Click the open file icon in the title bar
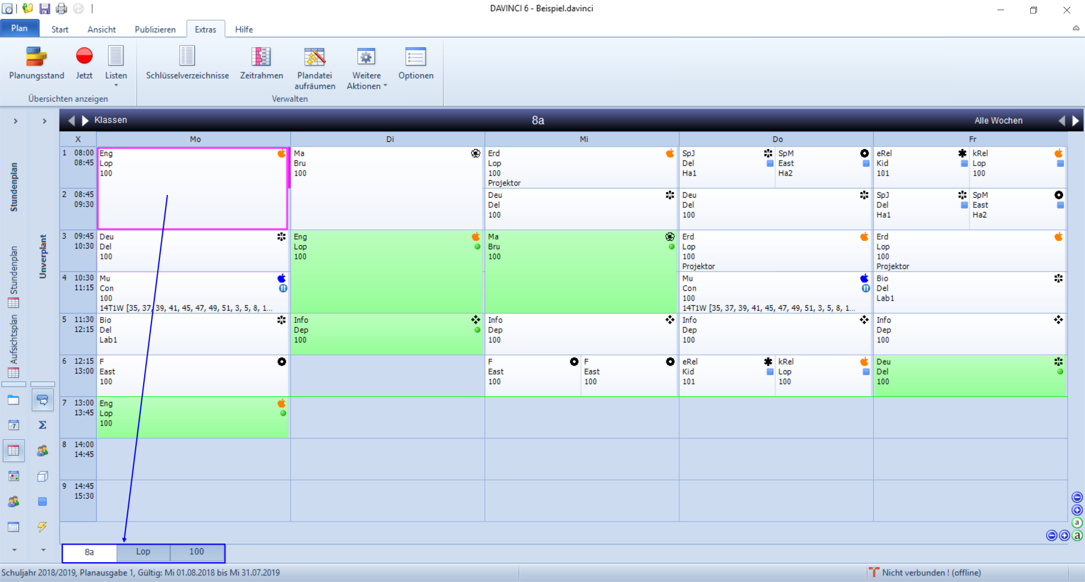Image resolution: width=1085 pixels, height=582 pixels. 27,8
